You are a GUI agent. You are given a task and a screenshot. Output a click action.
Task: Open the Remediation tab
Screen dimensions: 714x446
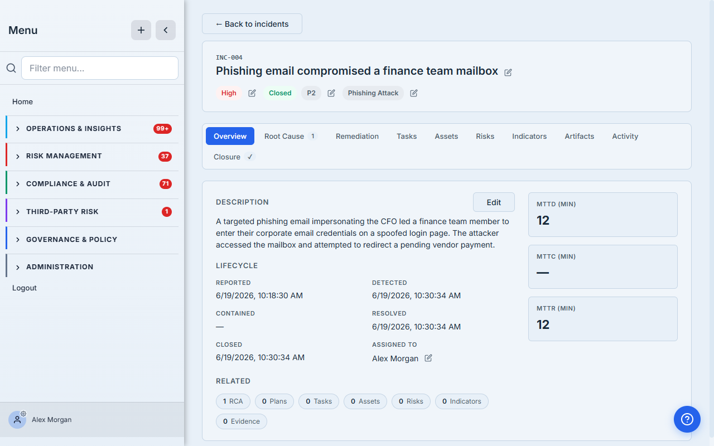pos(357,136)
